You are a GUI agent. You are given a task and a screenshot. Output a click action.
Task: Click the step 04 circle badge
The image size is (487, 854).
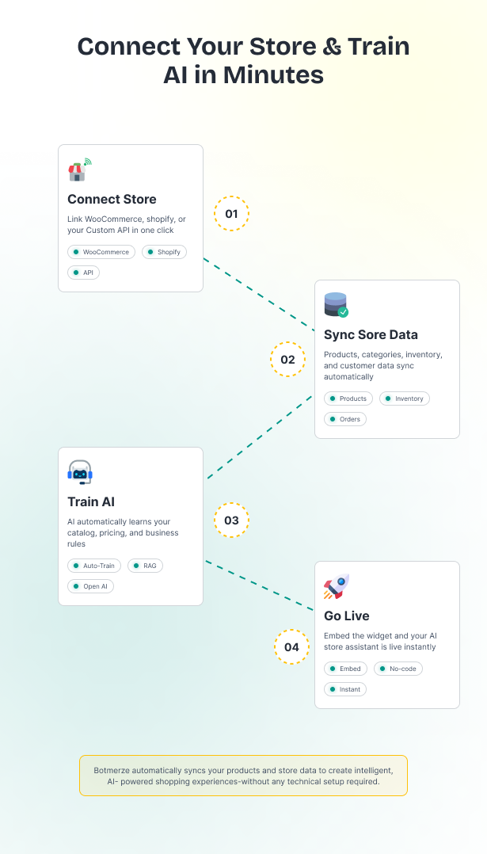(291, 647)
